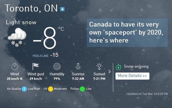This screenshot has height=108, width=172.
Task: Click the Wind gust flag icon
Action: [x=36, y=66]
